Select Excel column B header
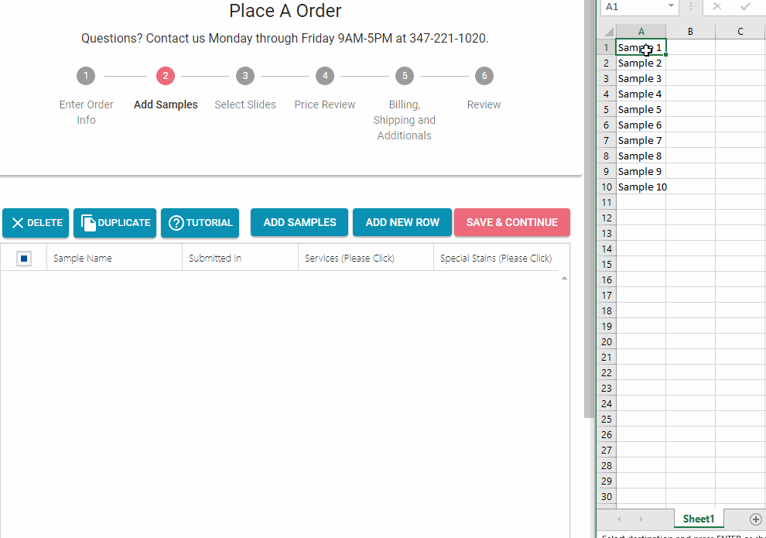Image resolution: width=766 pixels, height=538 pixels. pos(690,31)
